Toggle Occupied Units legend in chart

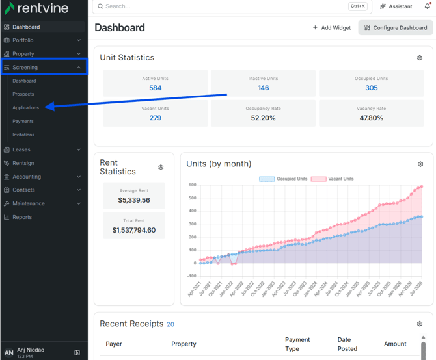pos(283,179)
